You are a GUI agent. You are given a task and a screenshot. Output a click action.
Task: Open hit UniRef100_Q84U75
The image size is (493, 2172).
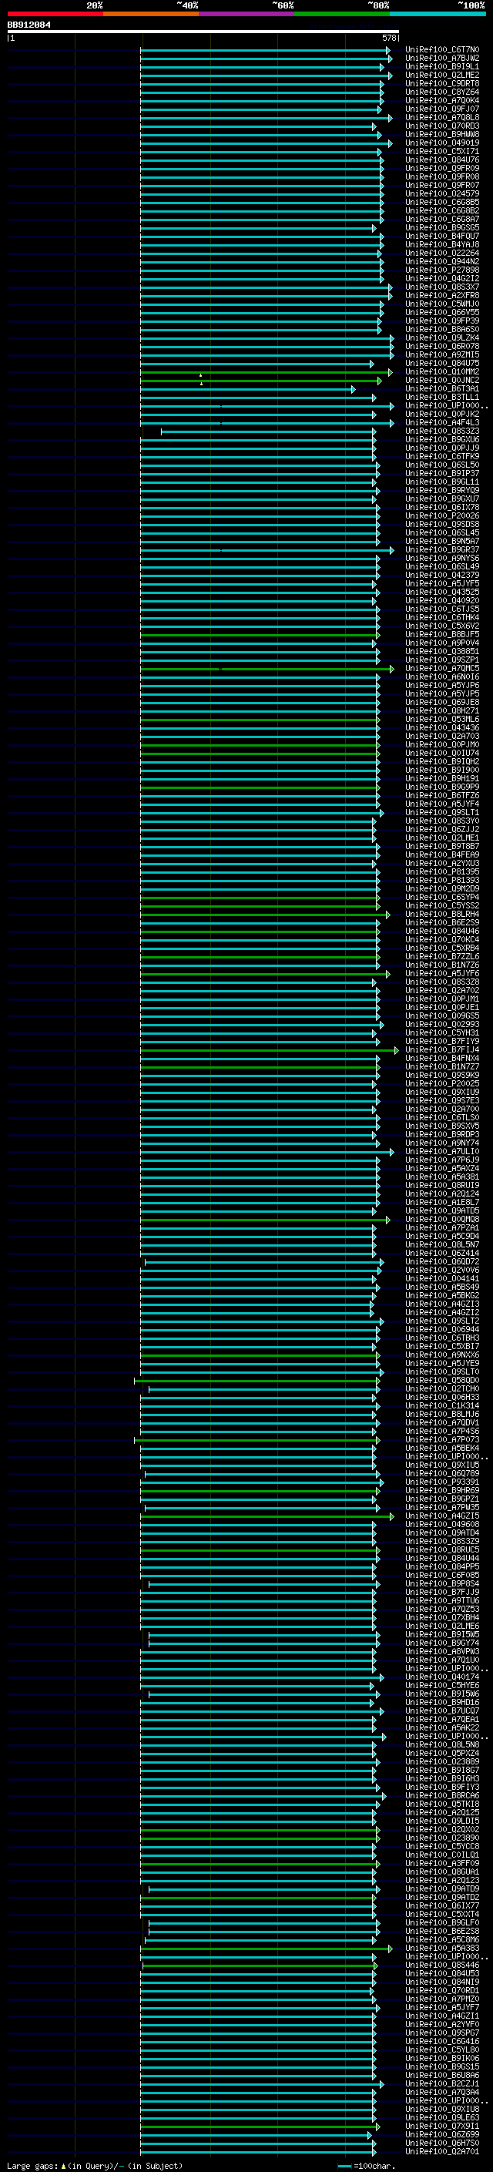pyautogui.click(x=442, y=363)
